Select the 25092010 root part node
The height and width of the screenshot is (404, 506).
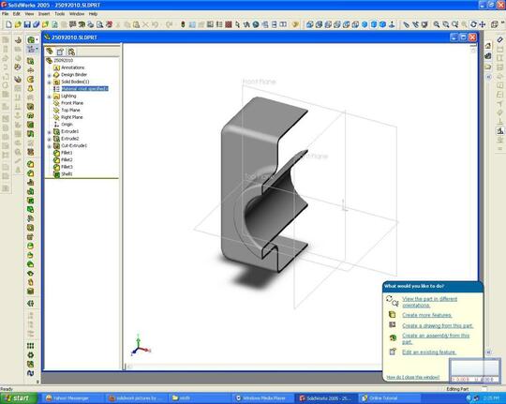pos(64,60)
